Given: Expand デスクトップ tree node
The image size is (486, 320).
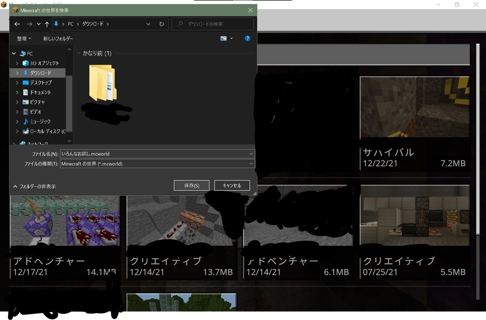Looking at the screenshot, I should tap(17, 83).
